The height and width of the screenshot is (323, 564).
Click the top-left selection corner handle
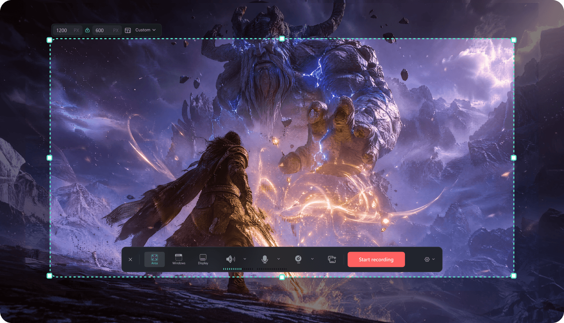50,40
